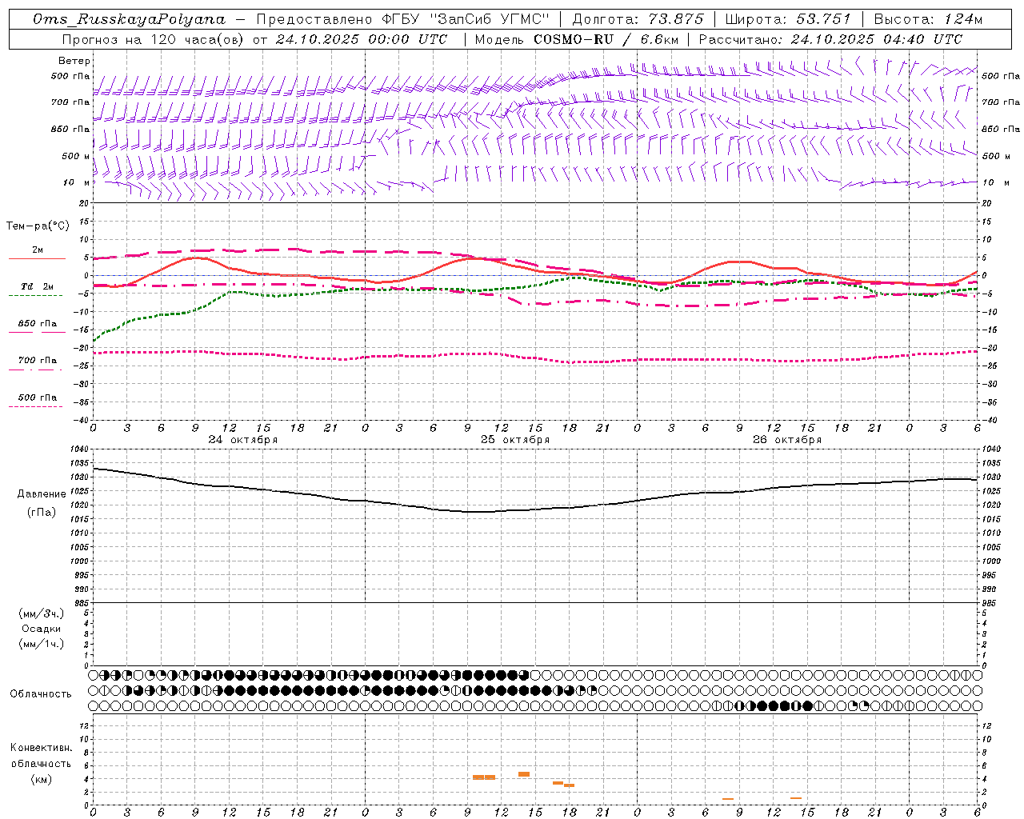
Task: Click the longitude value Долгота: 73.875
Action: click(x=638, y=19)
